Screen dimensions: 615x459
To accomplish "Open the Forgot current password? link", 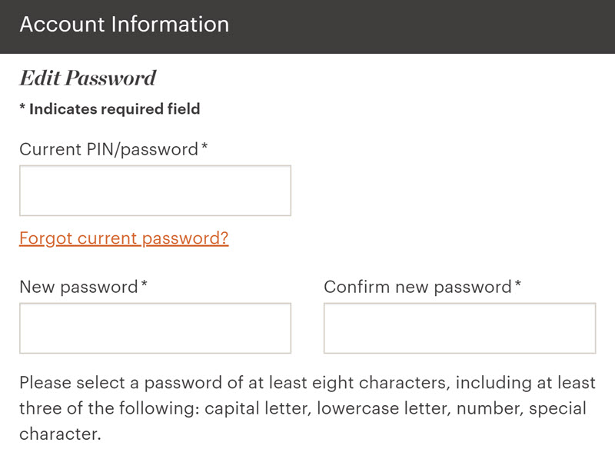I will click(x=124, y=238).
